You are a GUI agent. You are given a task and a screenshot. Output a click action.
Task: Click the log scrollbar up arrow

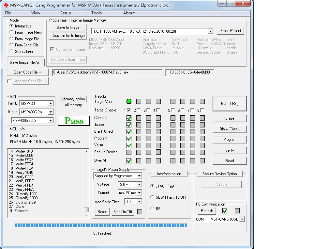pos(86,152)
